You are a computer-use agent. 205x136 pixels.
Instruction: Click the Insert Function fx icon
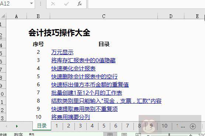80,4
